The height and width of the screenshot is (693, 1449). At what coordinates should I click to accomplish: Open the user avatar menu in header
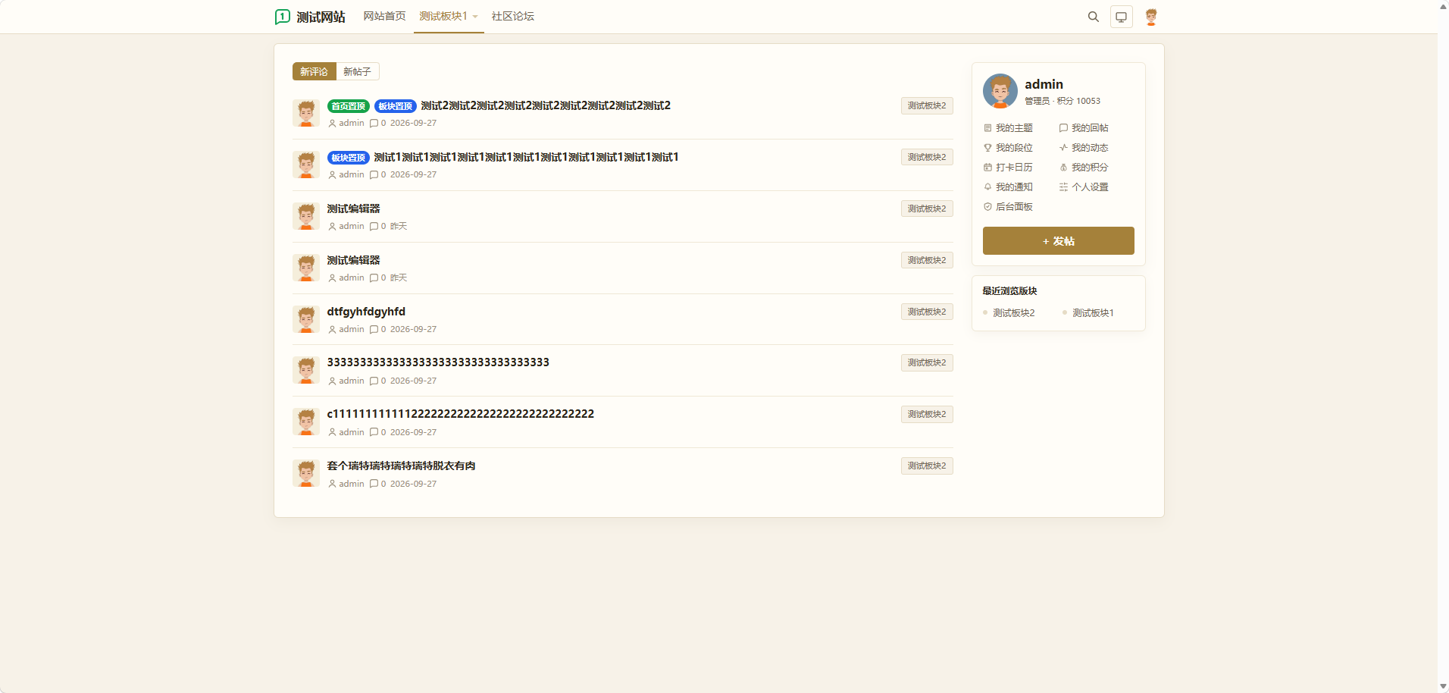(x=1151, y=17)
